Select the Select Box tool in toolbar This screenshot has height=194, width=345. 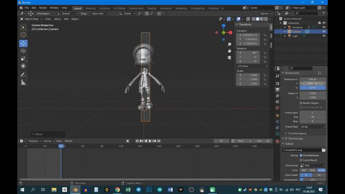click(23, 27)
